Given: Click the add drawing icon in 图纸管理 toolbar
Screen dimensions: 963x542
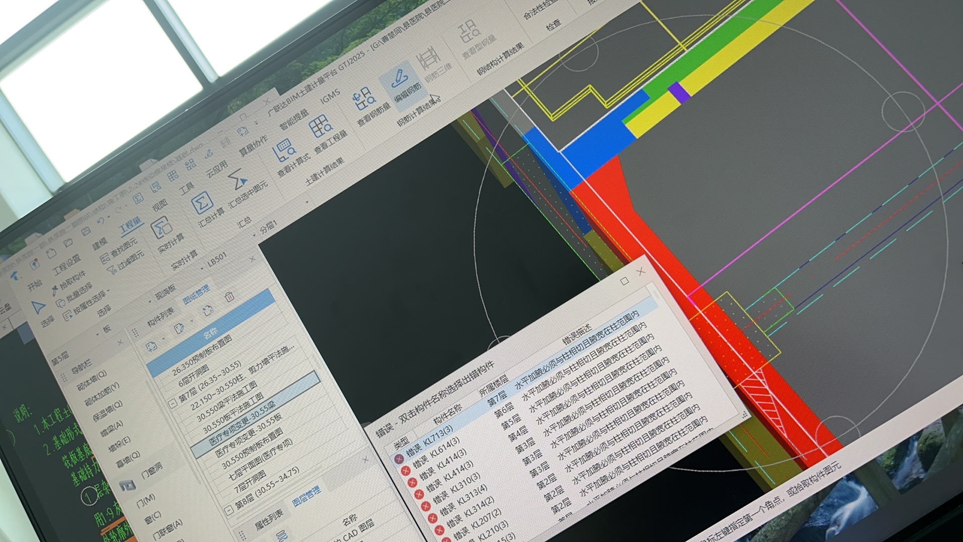Looking at the screenshot, I should (x=151, y=346).
